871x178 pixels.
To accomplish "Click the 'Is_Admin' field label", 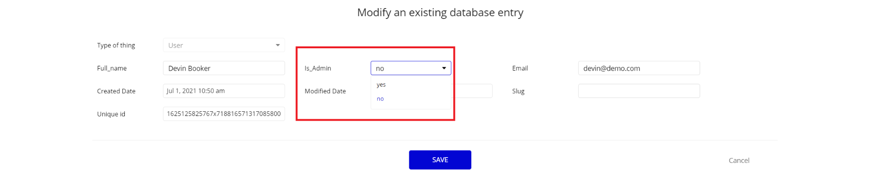I will (x=318, y=68).
